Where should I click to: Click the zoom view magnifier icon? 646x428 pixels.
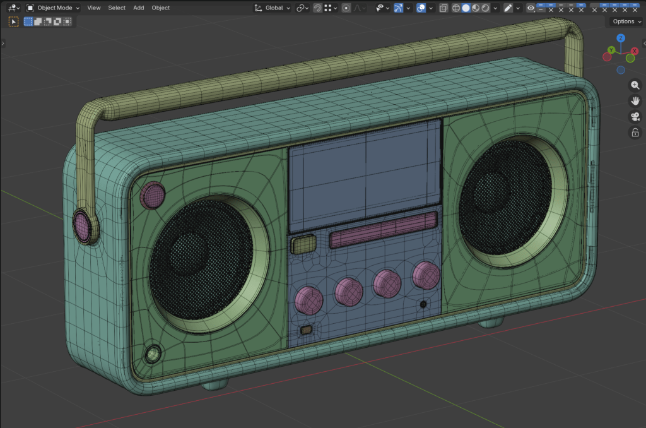(x=635, y=85)
